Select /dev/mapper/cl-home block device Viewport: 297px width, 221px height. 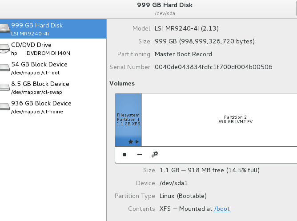[x=53, y=107]
